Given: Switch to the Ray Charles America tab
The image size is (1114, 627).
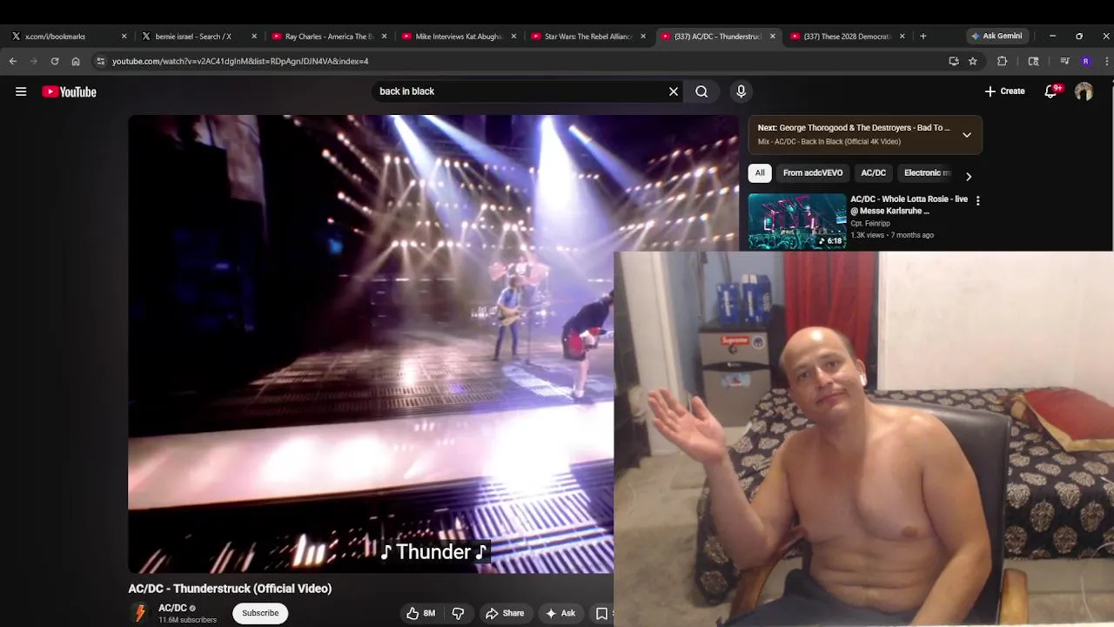Looking at the screenshot, I should [x=328, y=37].
